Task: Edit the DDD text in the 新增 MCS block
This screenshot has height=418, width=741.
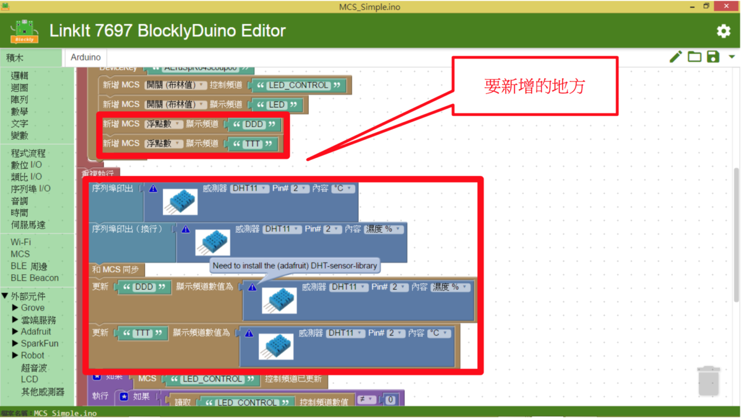Action: [254, 124]
